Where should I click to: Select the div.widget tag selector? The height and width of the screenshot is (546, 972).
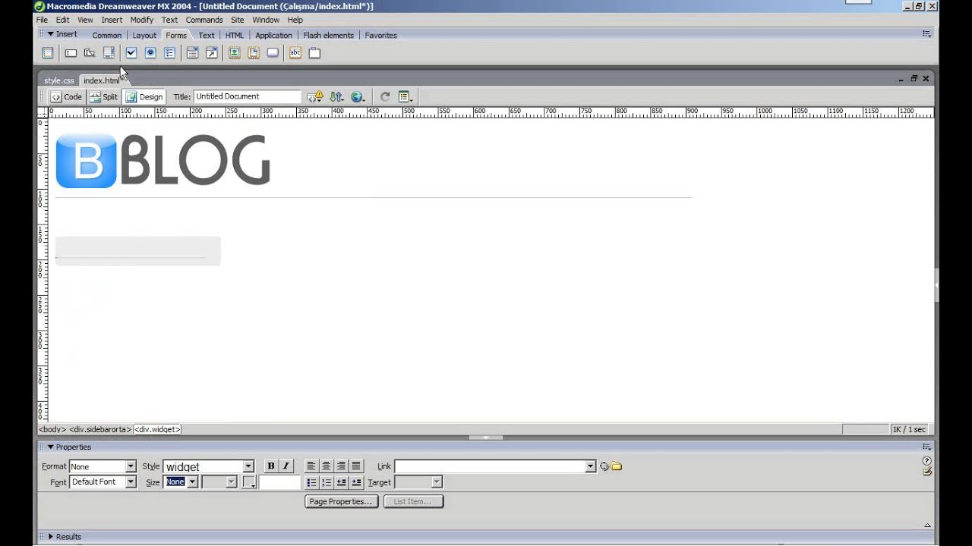click(x=157, y=429)
